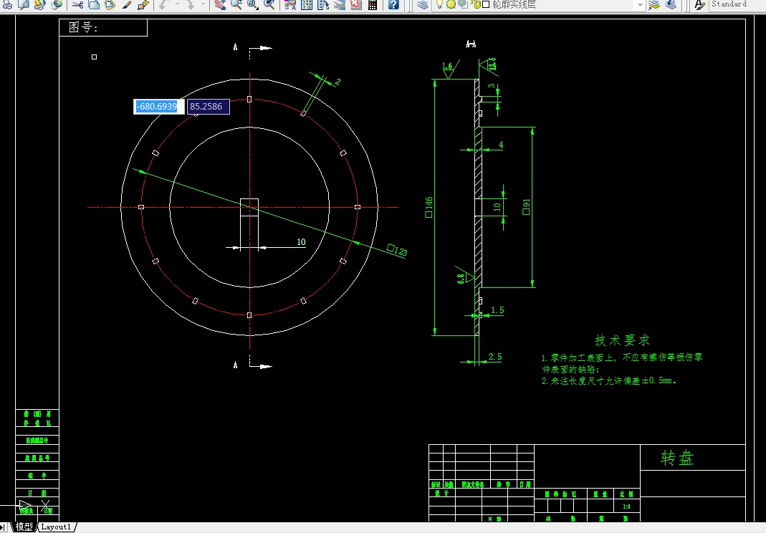This screenshot has width=766, height=533.
Task: Click the 123 diameter dimension text
Action: click(x=397, y=250)
